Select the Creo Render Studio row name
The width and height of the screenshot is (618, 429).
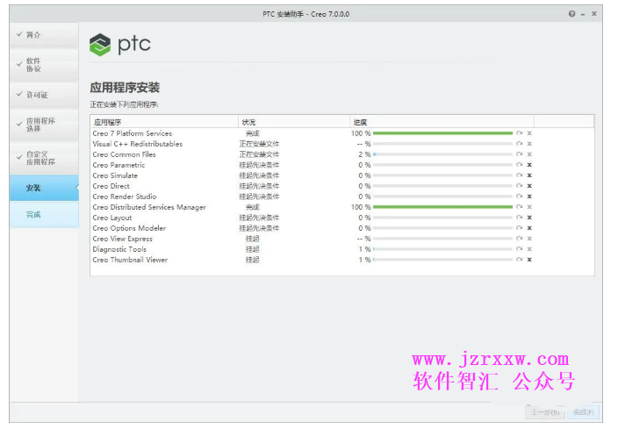[x=125, y=197]
